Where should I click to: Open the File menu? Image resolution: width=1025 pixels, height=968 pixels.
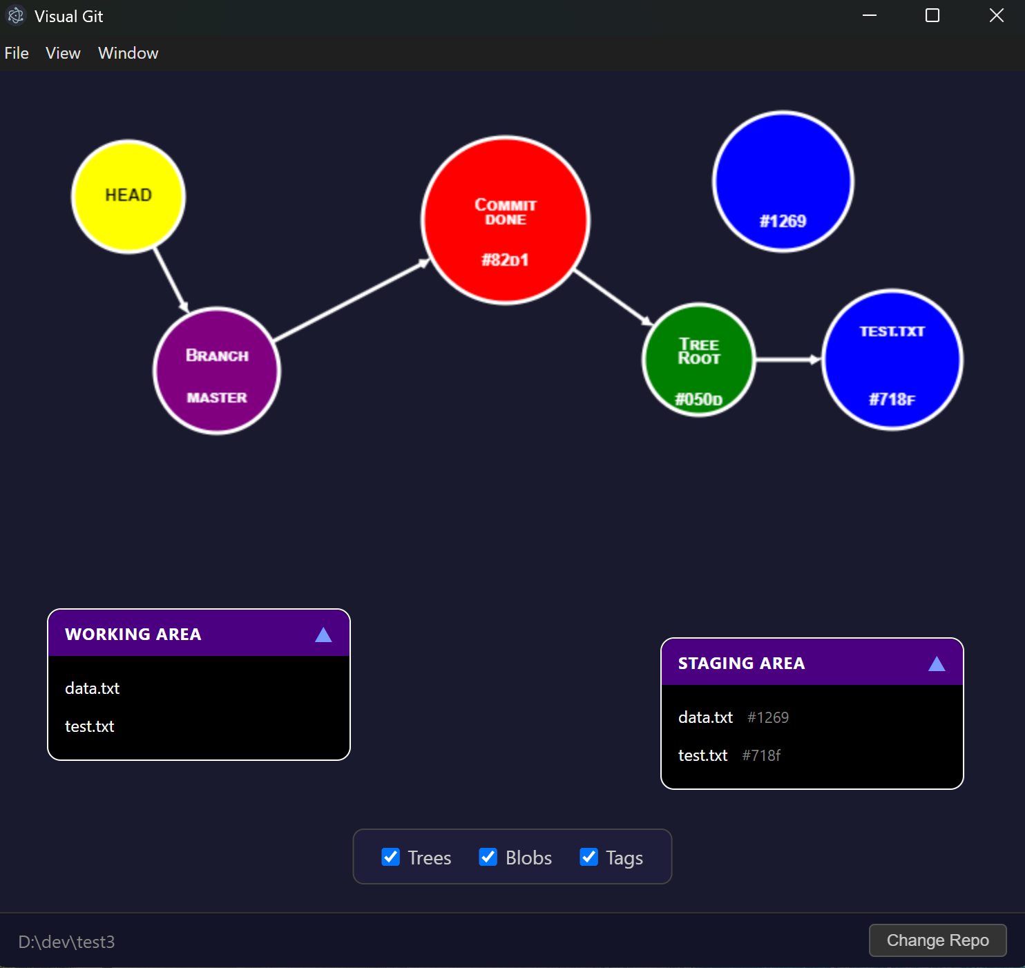click(x=16, y=52)
